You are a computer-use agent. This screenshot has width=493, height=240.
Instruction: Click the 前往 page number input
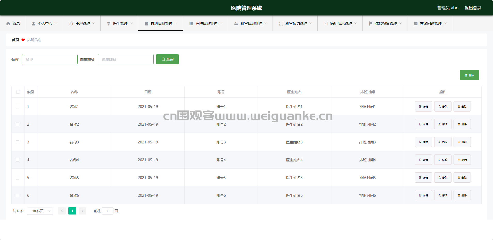108,211
